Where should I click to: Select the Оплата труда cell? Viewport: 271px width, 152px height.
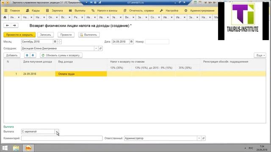point(81,74)
